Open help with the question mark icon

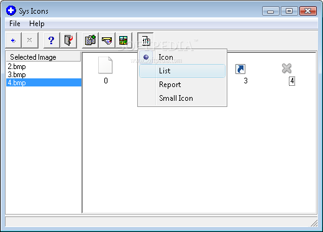coord(52,40)
